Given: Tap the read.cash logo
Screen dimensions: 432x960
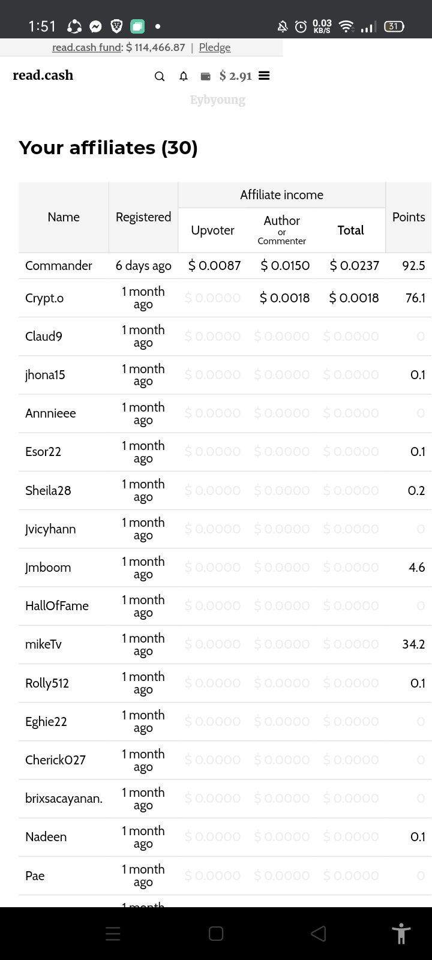Looking at the screenshot, I should pyautogui.click(x=43, y=75).
